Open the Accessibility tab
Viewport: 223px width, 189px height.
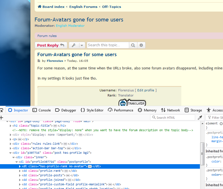(215, 110)
